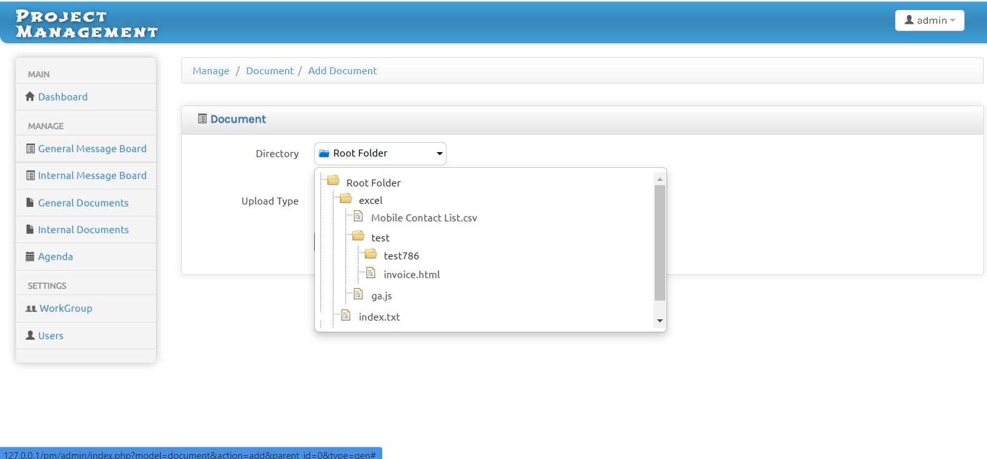Open the admin user dropdown
The image size is (987, 459).
[x=930, y=20]
